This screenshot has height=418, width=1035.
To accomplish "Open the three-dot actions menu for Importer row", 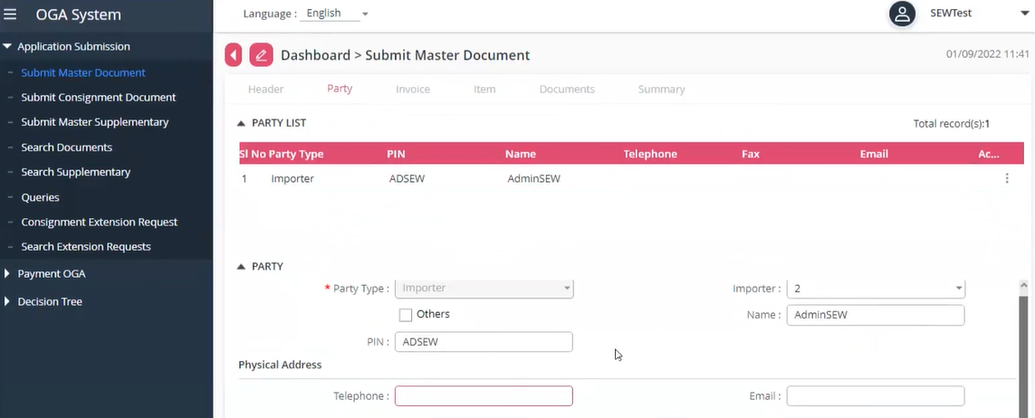I will (x=1007, y=179).
